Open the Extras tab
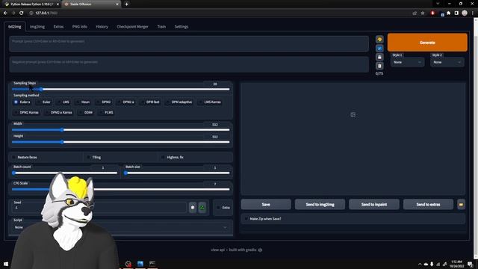This screenshot has width=478, height=269. pyautogui.click(x=58, y=27)
